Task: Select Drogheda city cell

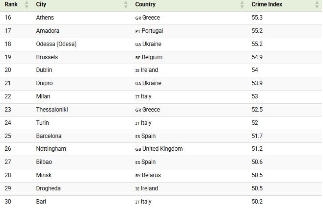Action: click(x=48, y=188)
